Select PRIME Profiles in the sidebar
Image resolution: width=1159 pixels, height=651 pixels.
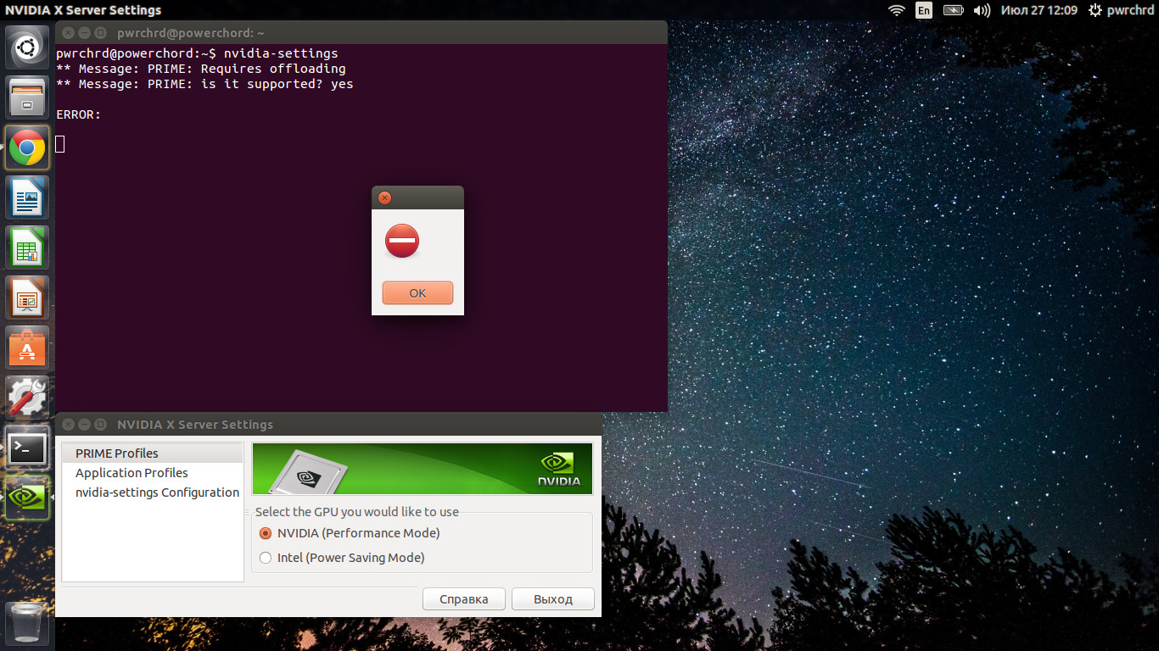pos(153,453)
